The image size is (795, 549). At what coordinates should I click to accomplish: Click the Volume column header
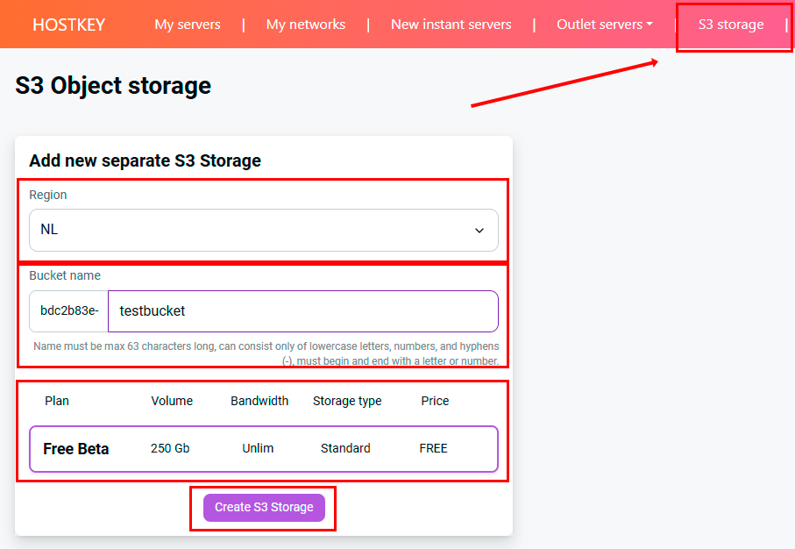pos(172,401)
